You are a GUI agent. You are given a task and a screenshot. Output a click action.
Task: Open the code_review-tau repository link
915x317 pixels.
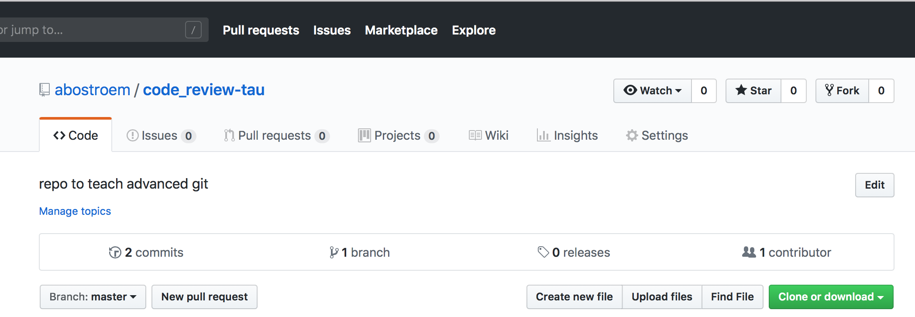click(x=204, y=90)
